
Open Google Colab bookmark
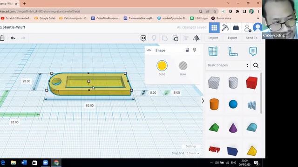coord(45,18)
